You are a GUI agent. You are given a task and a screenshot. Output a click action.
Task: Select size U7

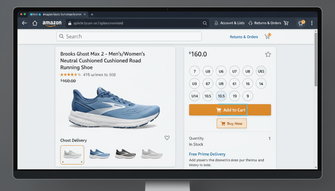(234, 71)
